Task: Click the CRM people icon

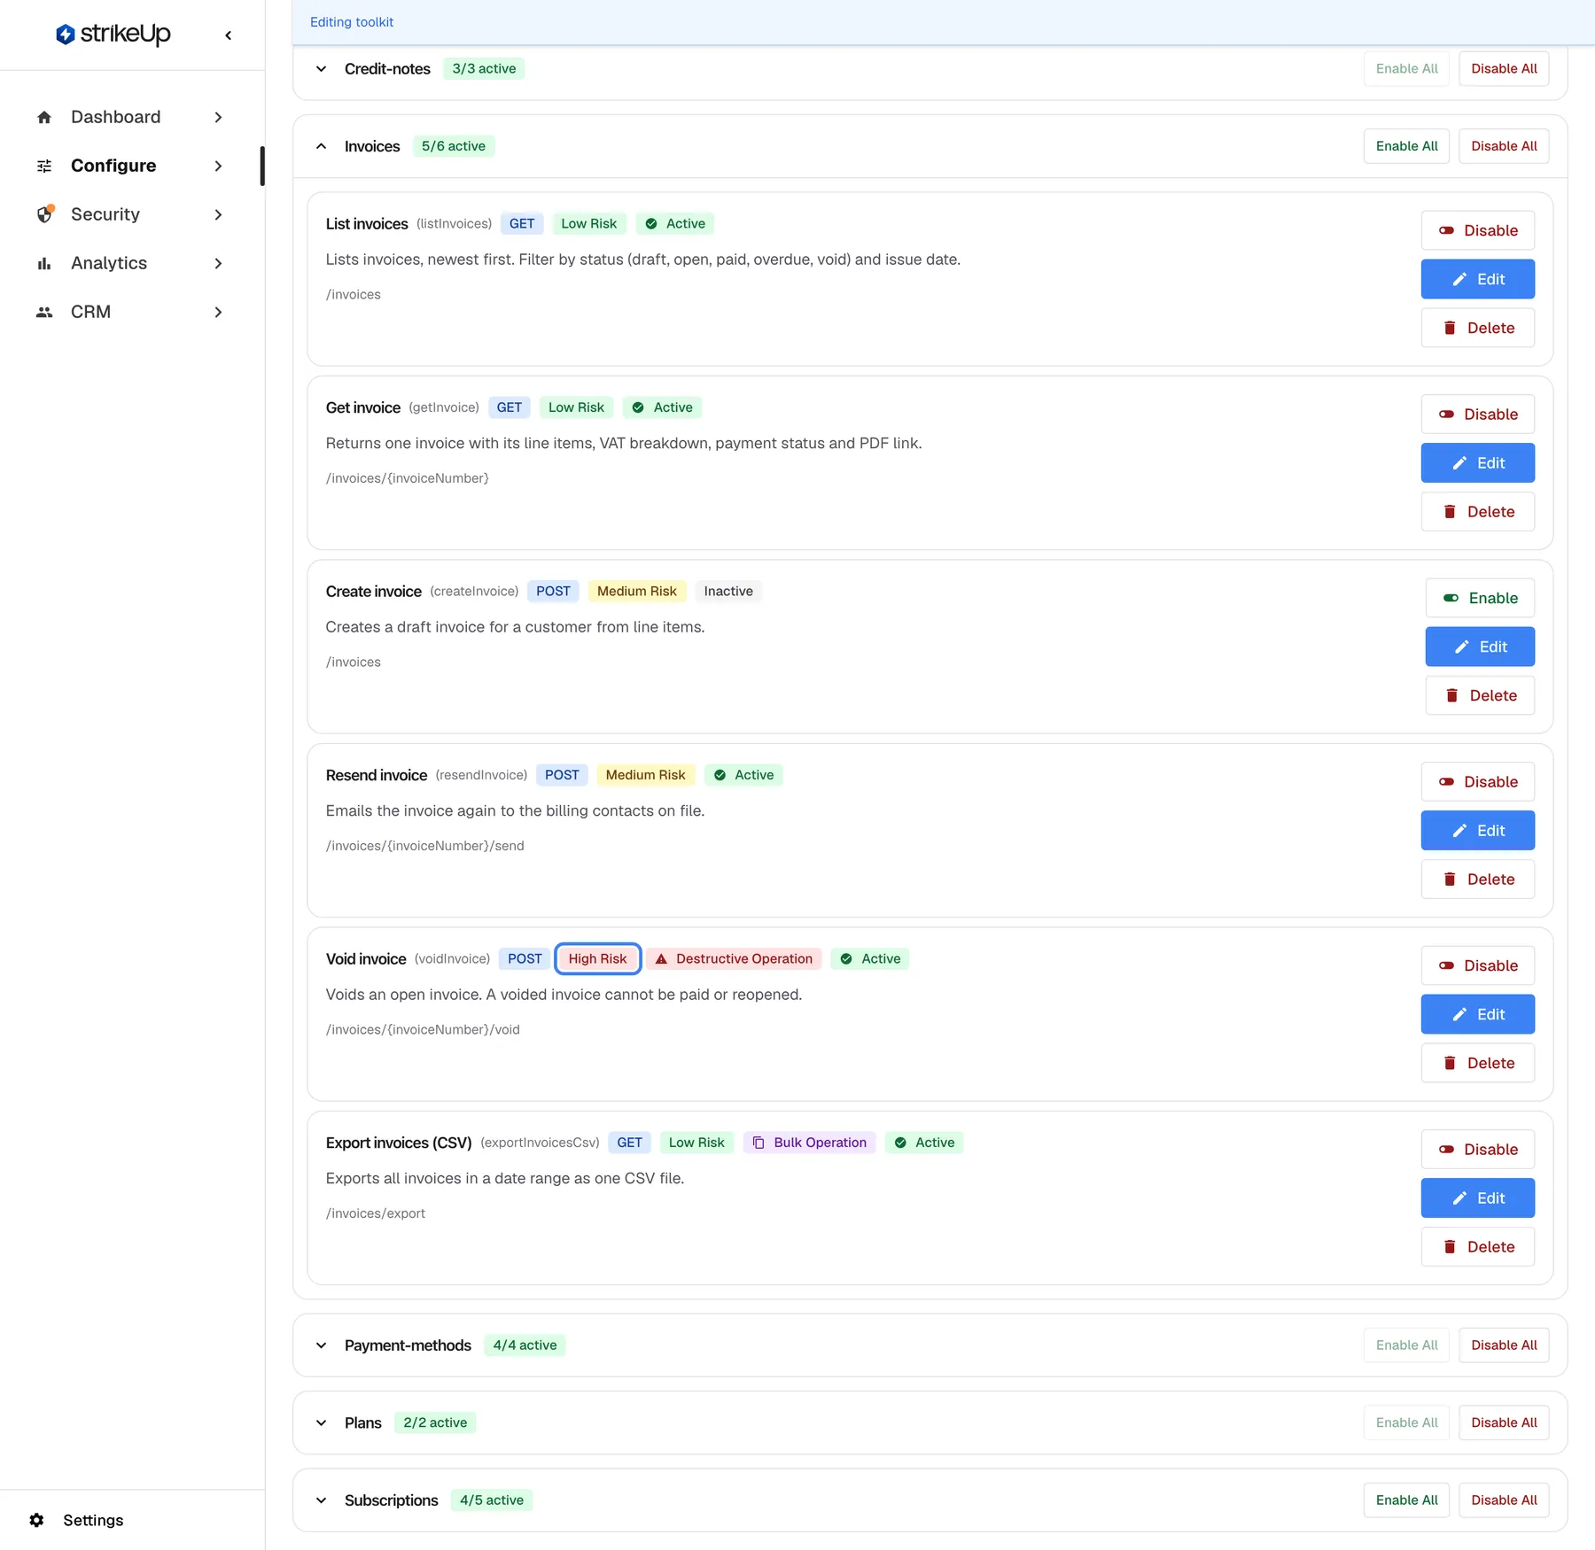Action: point(44,312)
